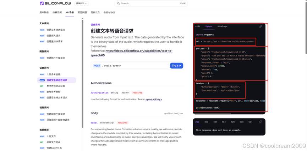Click the 'your api key' link
This screenshot has height=151, width=307.
point(154,99)
